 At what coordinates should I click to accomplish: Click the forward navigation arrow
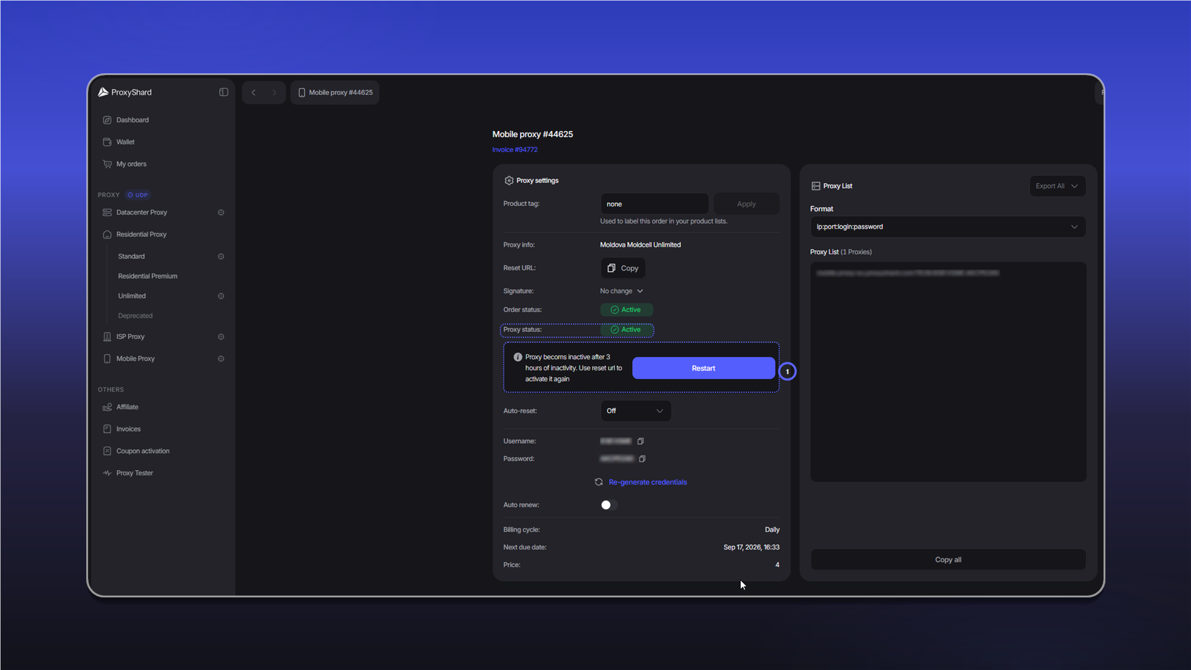[x=274, y=92]
